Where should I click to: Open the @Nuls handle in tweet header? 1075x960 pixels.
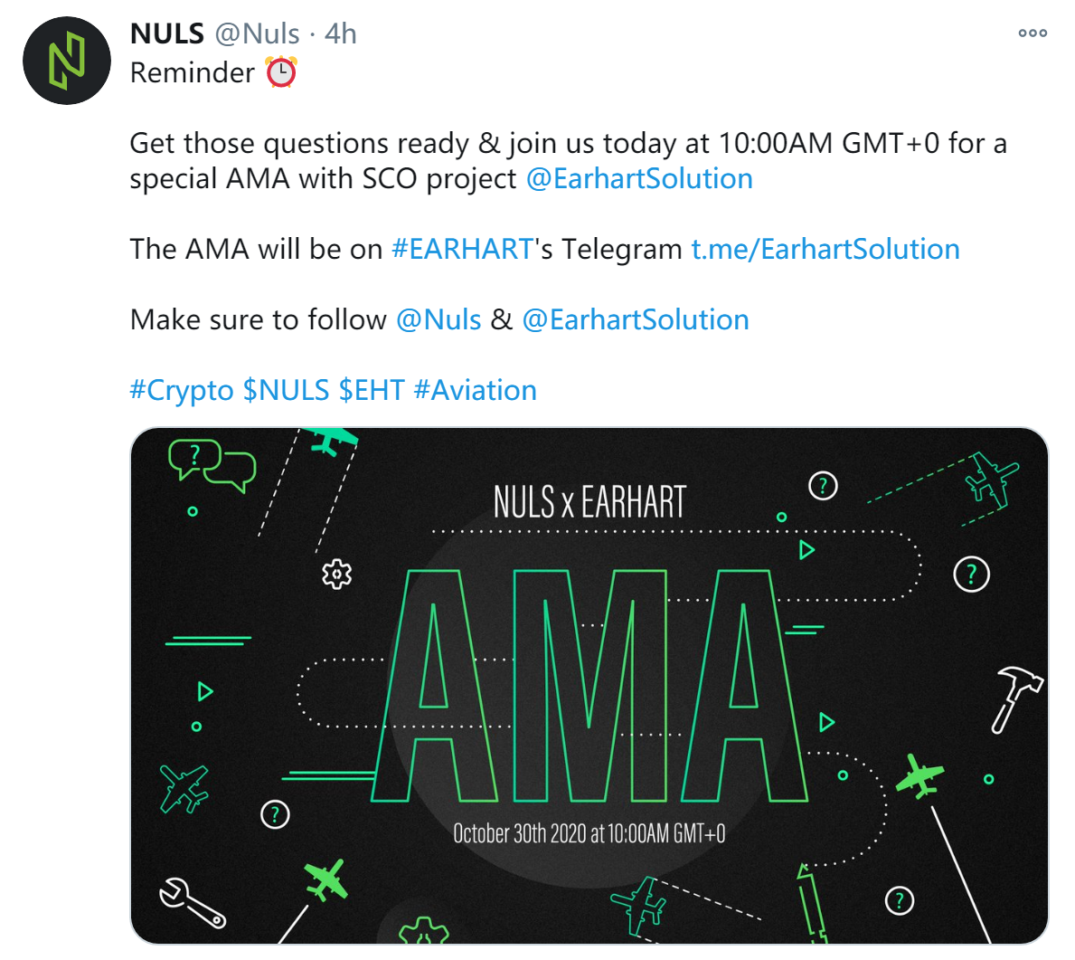point(257,33)
